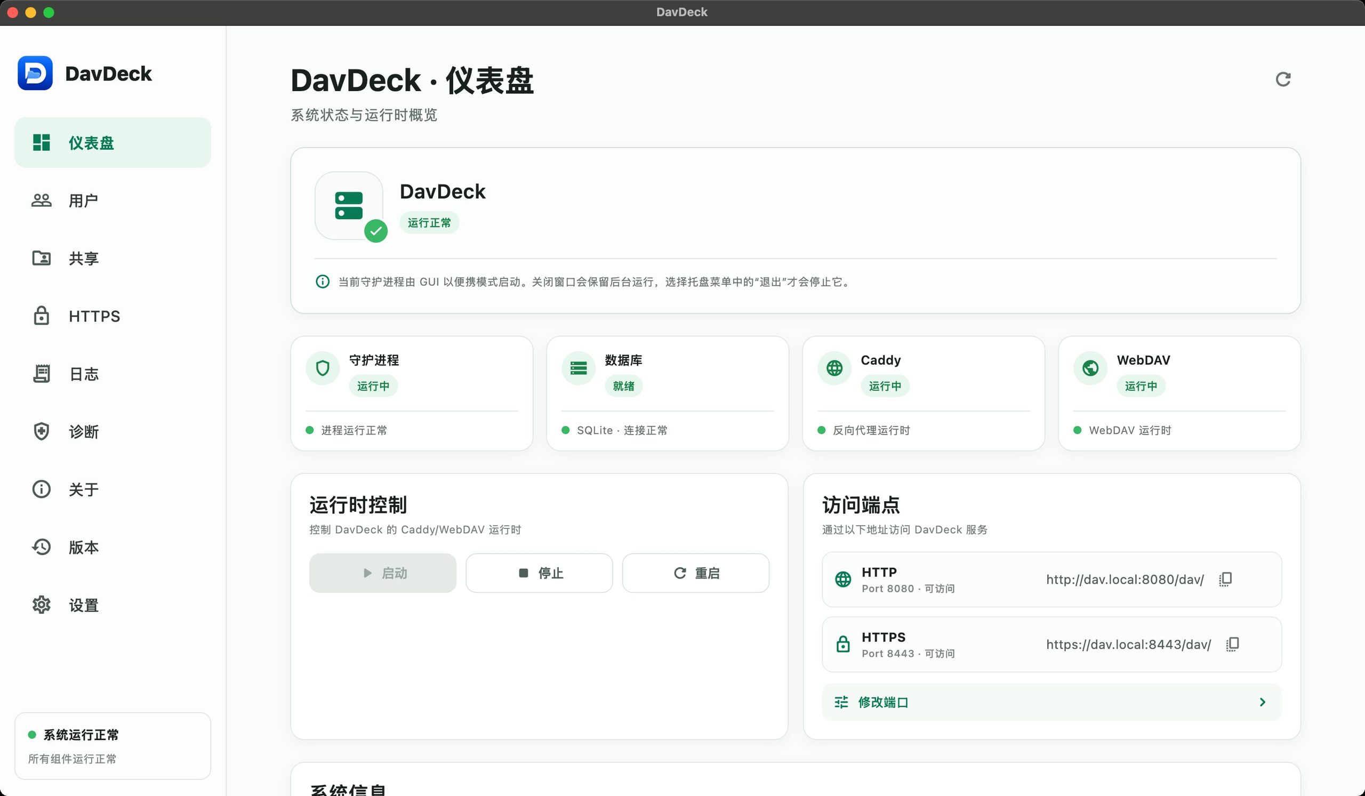Click the text WebDAV 运行时

click(1130, 430)
